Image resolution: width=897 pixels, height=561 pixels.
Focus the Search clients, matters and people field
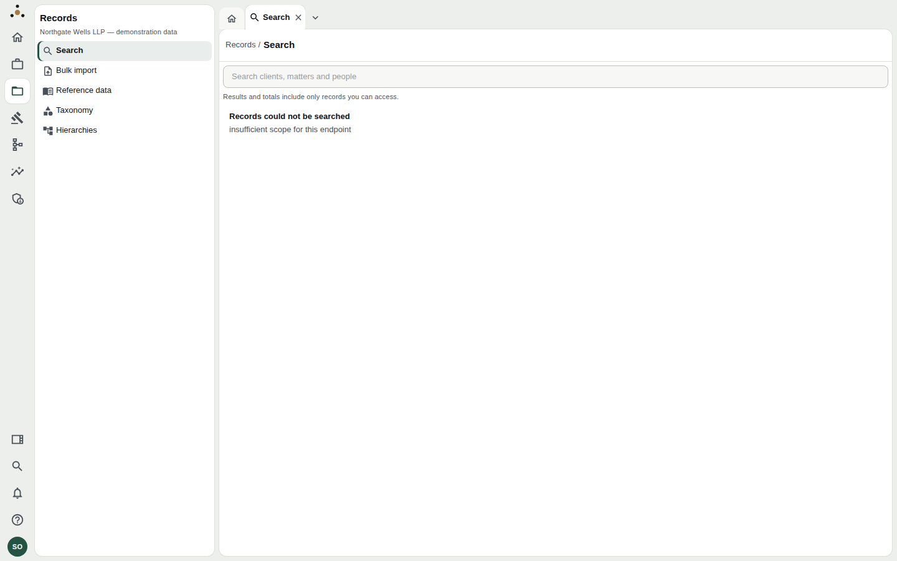click(x=556, y=77)
